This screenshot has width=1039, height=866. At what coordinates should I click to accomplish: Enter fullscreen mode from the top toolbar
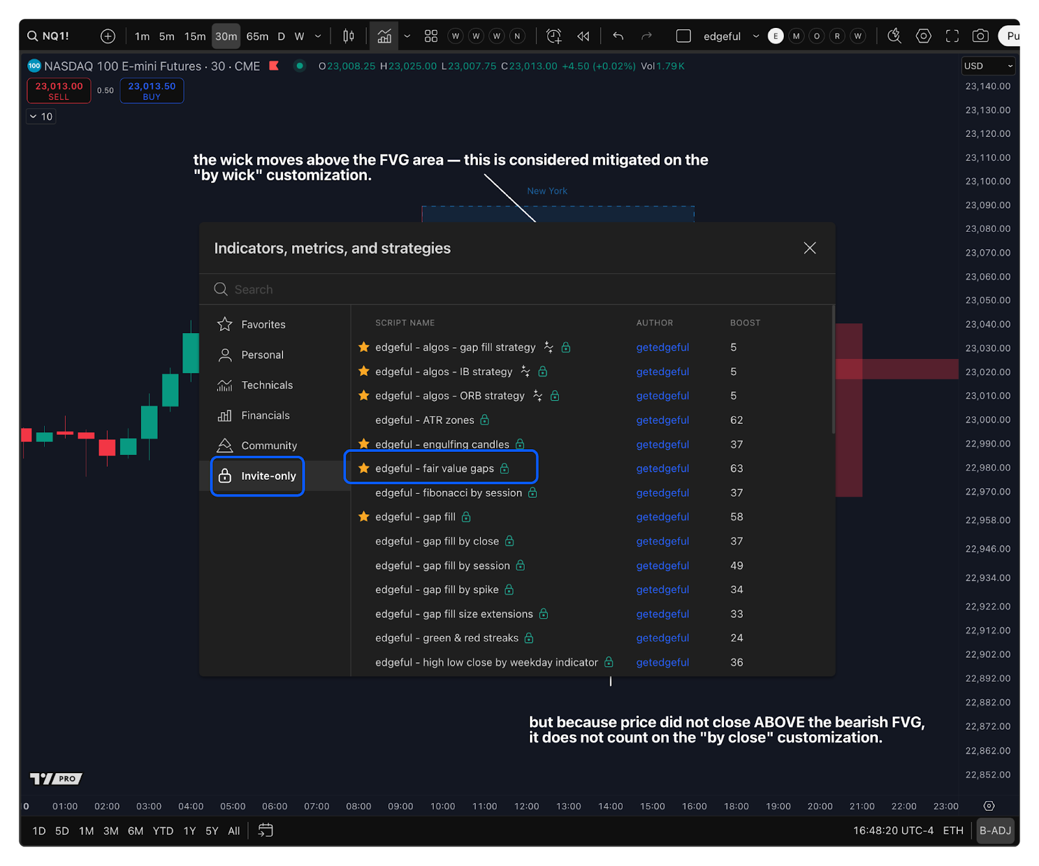point(952,36)
